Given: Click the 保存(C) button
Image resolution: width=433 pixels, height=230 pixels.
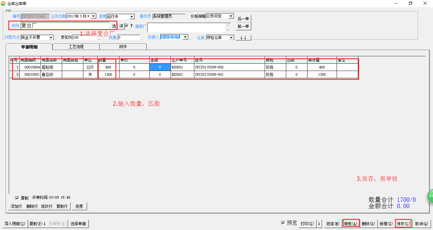Looking at the screenshot, I should pos(403,223).
